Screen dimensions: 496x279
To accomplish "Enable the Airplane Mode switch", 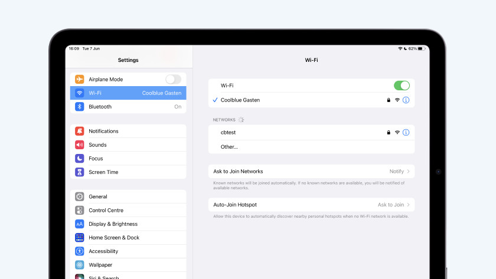I will click(x=173, y=79).
